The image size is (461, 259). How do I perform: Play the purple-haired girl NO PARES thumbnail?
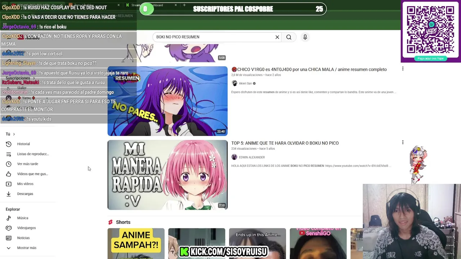click(167, 101)
